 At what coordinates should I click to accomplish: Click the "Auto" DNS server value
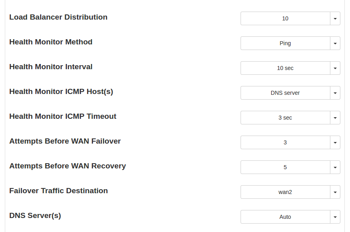pyautogui.click(x=285, y=217)
